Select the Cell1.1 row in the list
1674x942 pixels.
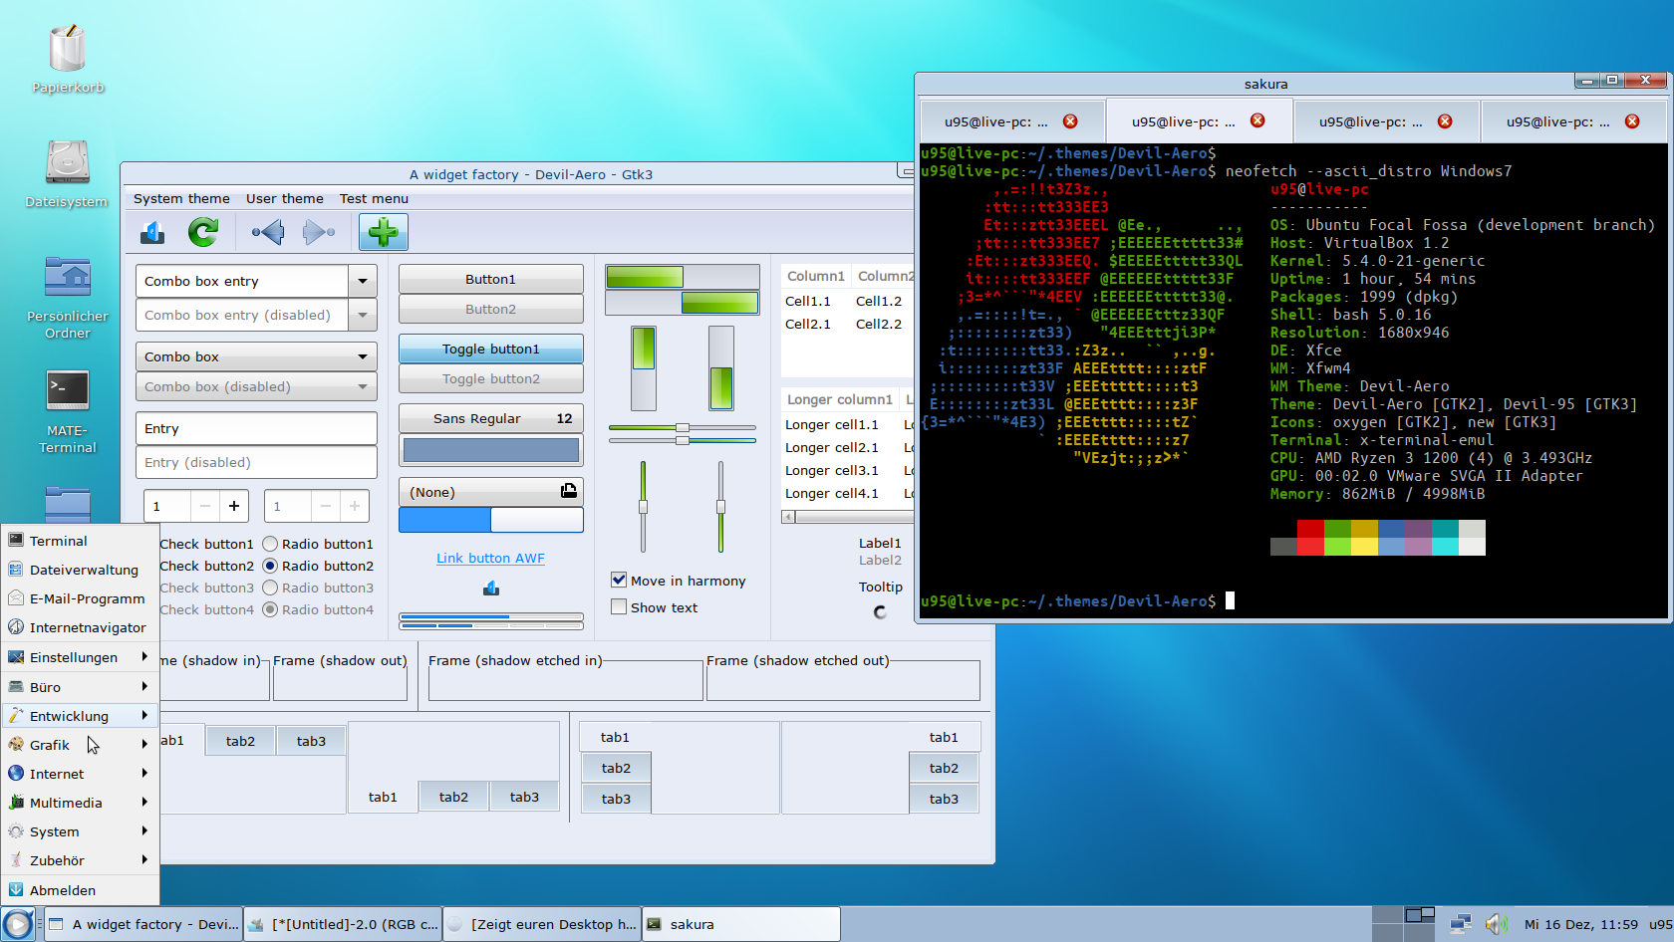point(848,301)
